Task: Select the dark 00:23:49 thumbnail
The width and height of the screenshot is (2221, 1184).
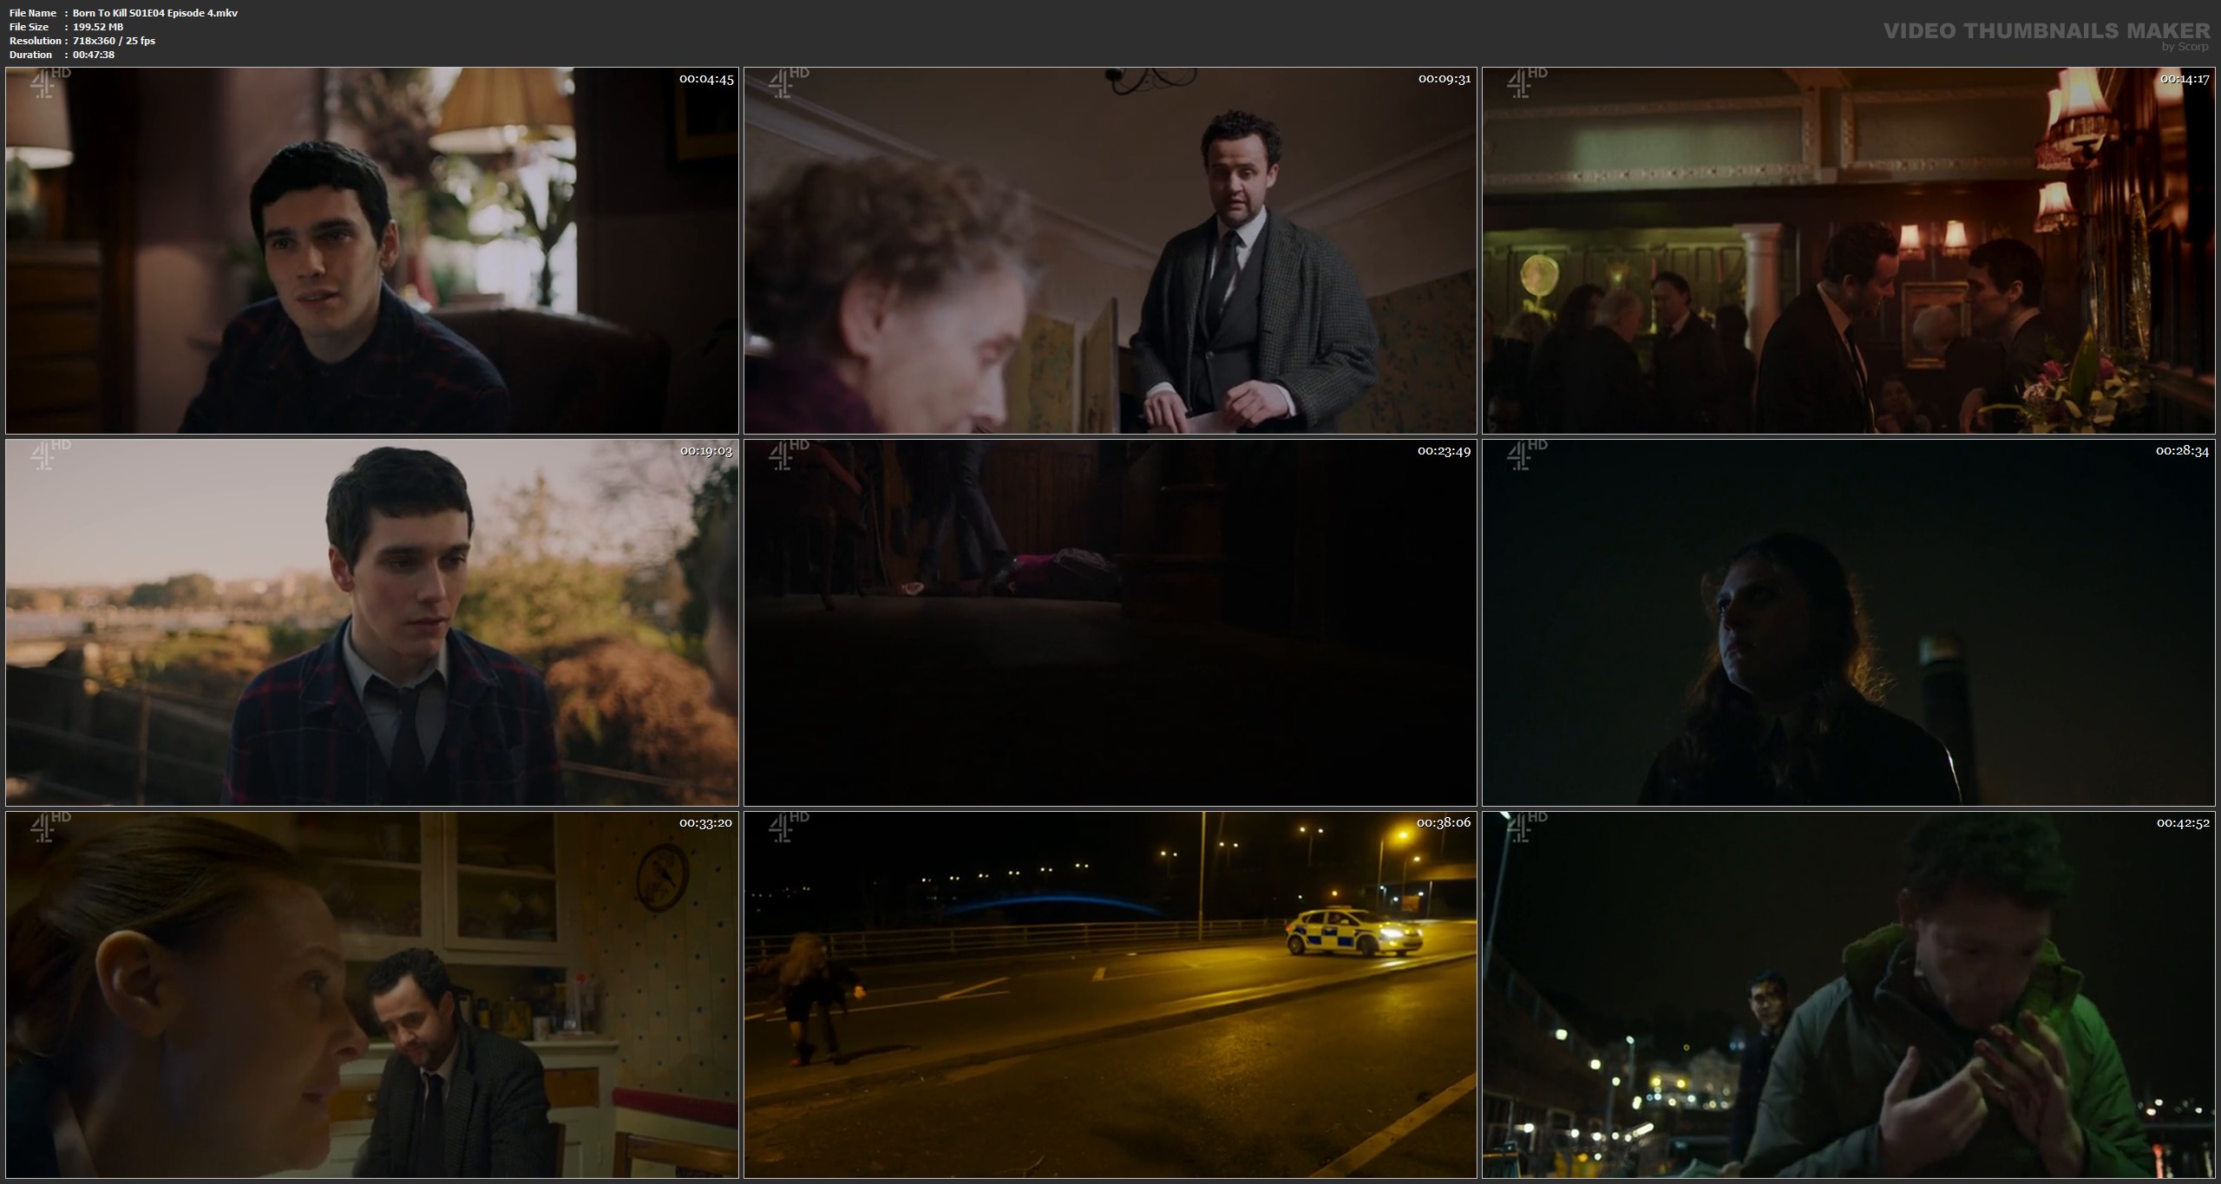Action: pyautogui.click(x=1110, y=623)
